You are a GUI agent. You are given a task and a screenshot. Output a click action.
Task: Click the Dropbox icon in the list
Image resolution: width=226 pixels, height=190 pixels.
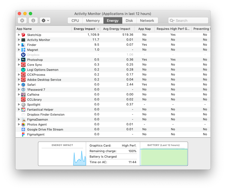pos(23,55)
